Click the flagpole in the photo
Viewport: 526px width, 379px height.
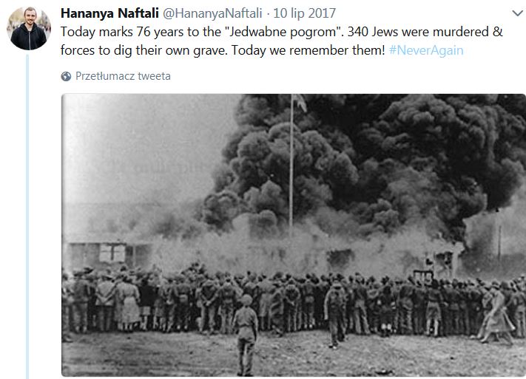pos(291,161)
